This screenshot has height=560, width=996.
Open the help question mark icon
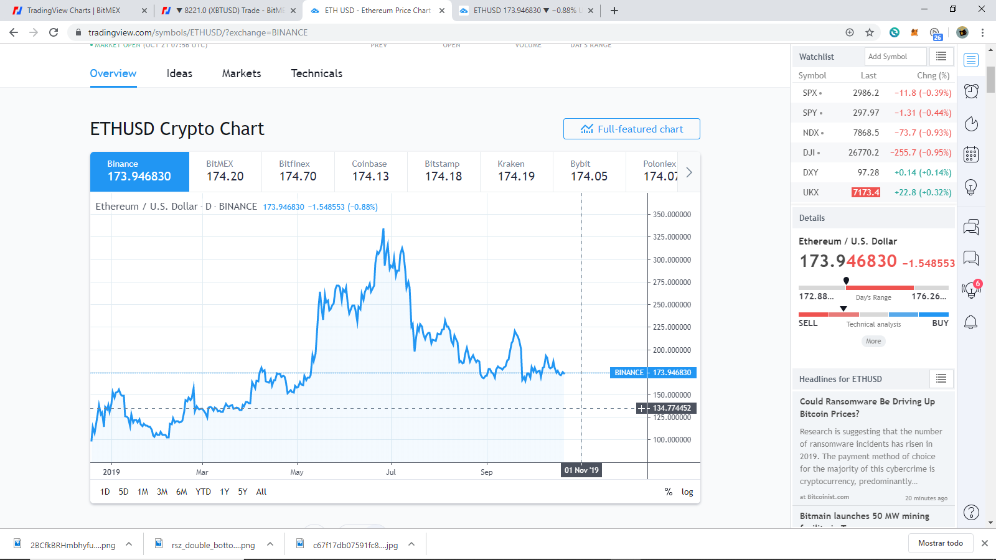click(971, 512)
